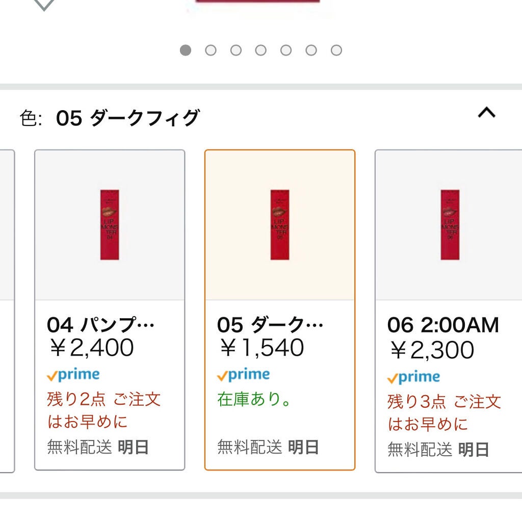The width and height of the screenshot is (522, 522).
Task: Click the Prime logo under ¥2,300
Action: pos(413,378)
